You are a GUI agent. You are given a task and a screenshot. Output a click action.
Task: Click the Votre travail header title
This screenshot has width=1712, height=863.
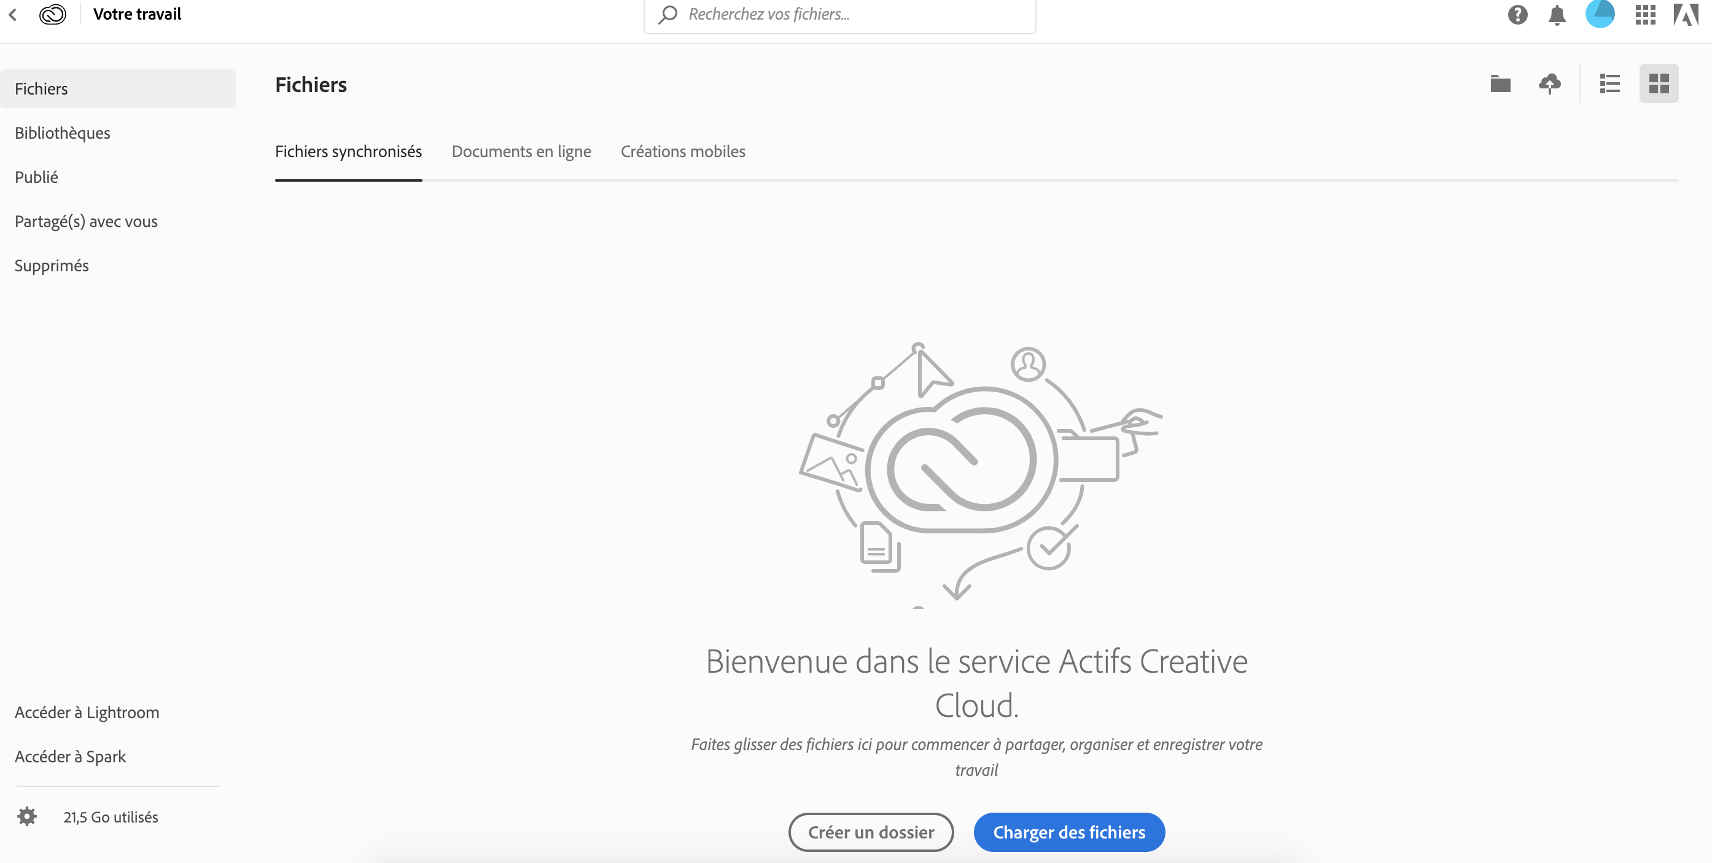[x=137, y=14]
